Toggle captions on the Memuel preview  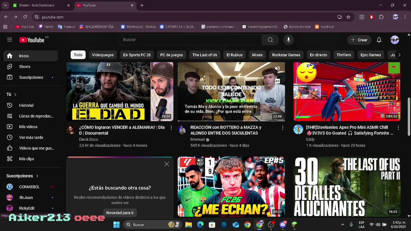tap(277, 81)
